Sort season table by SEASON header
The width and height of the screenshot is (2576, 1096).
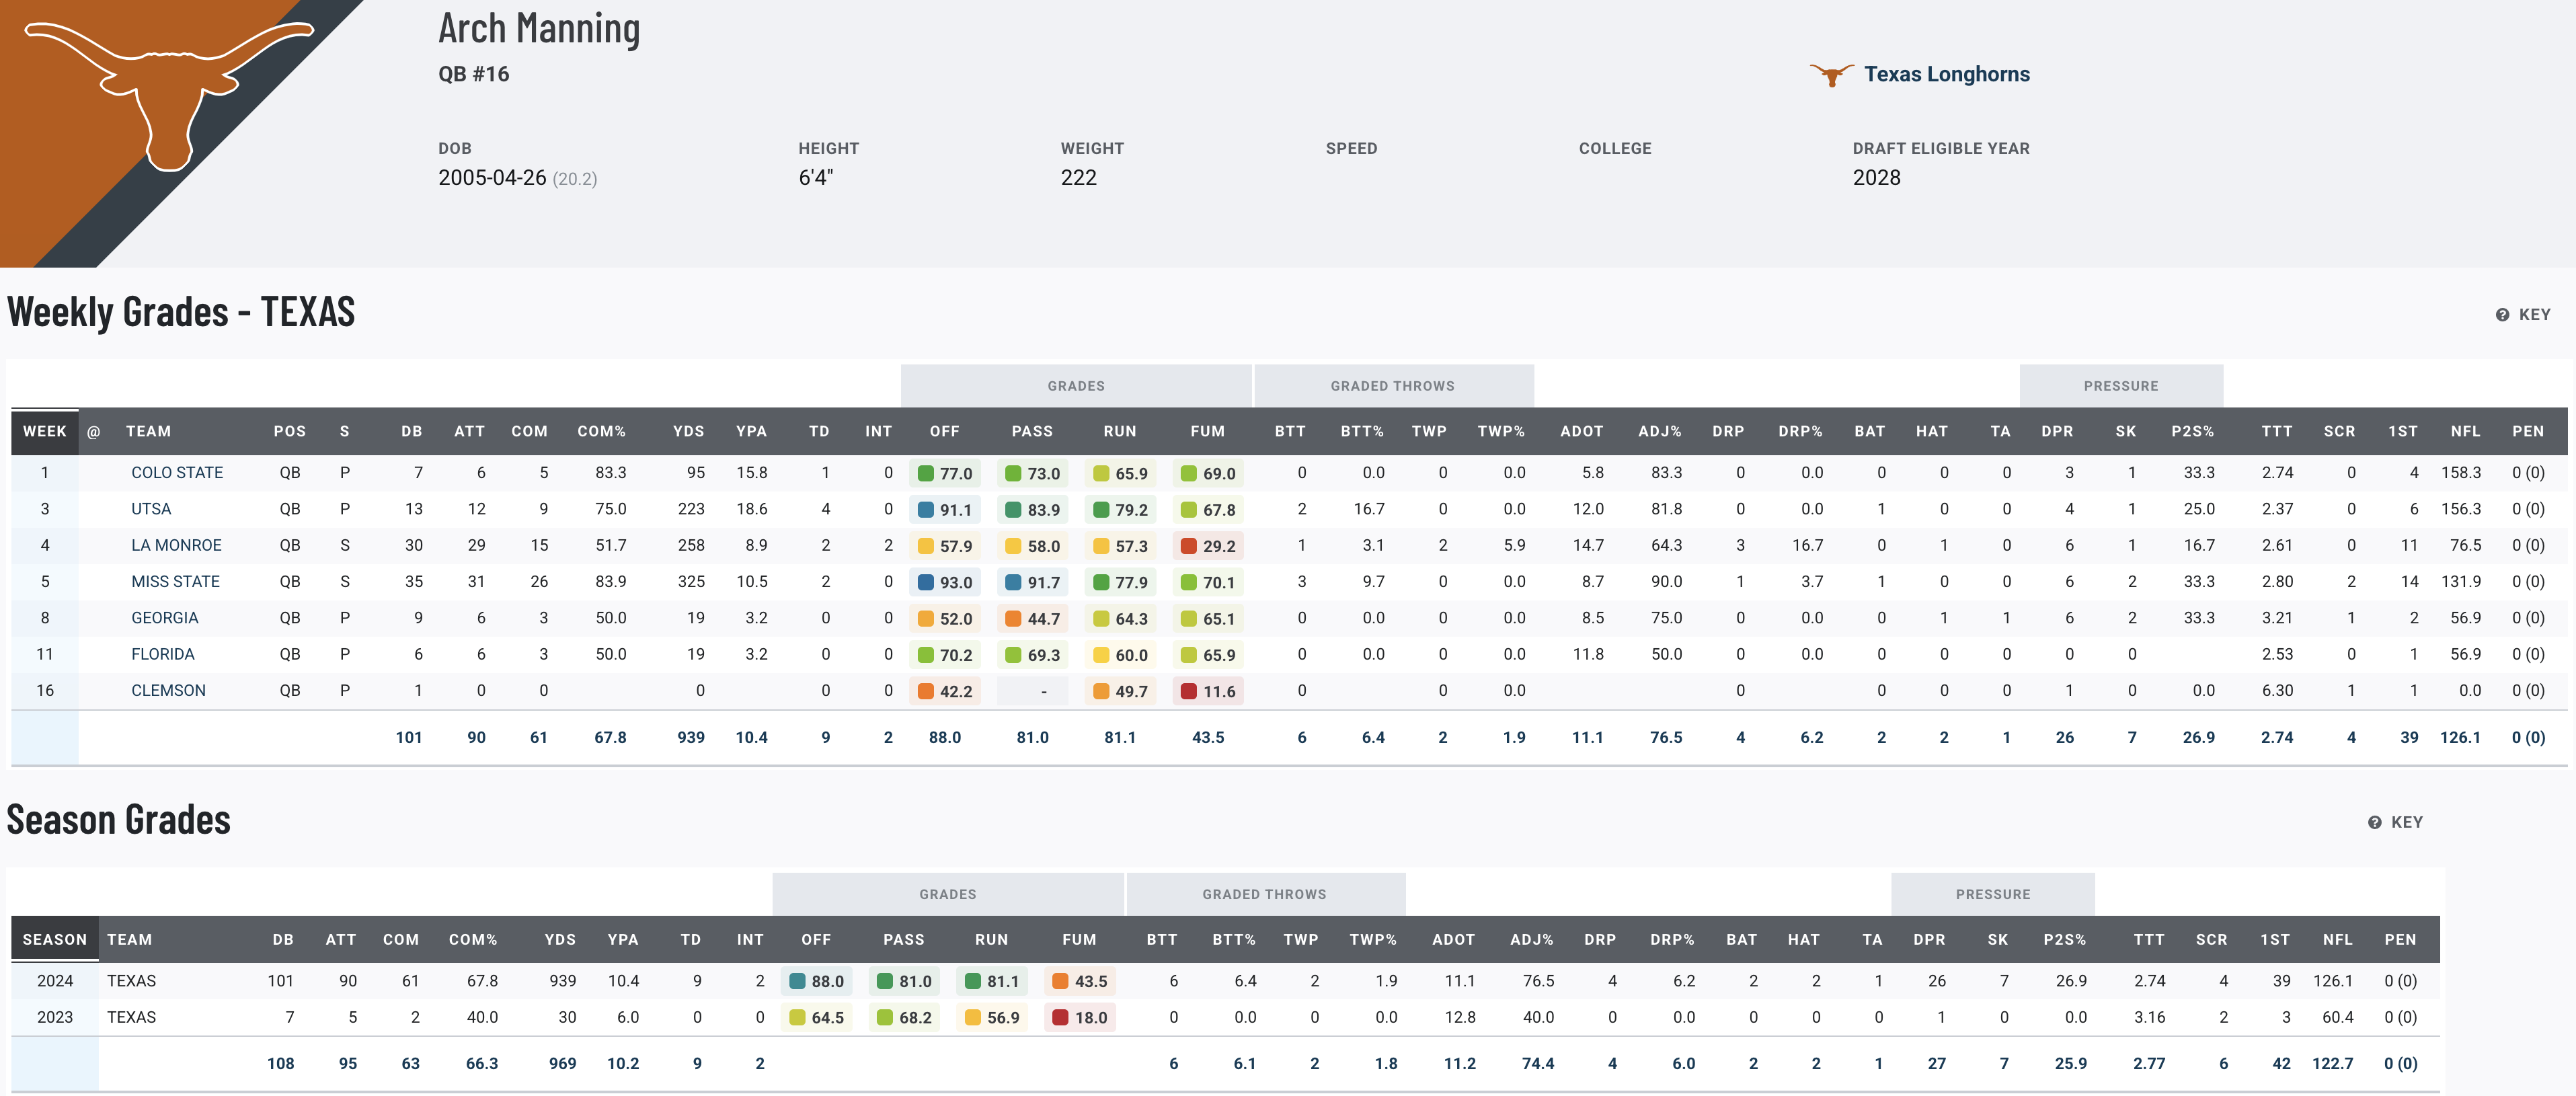tap(55, 940)
